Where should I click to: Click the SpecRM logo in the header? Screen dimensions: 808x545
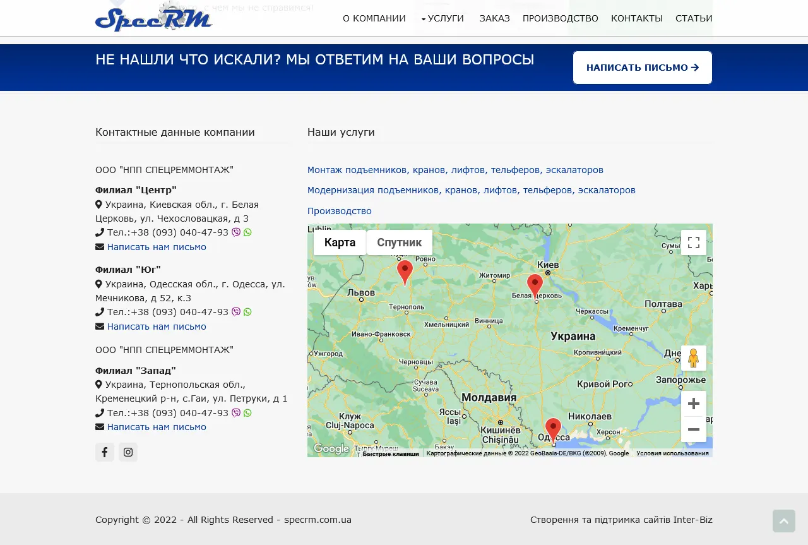(x=153, y=18)
